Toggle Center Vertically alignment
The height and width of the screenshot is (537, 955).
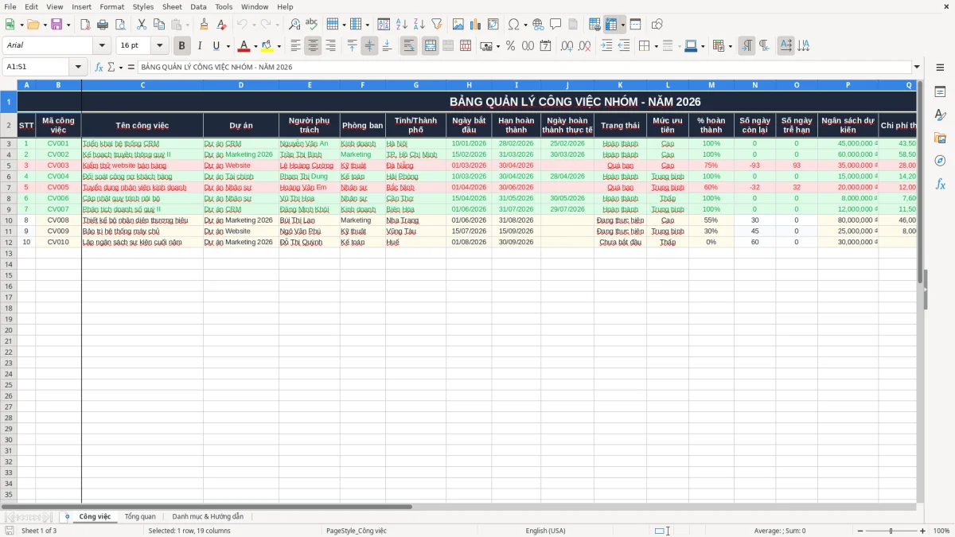(x=369, y=46)
